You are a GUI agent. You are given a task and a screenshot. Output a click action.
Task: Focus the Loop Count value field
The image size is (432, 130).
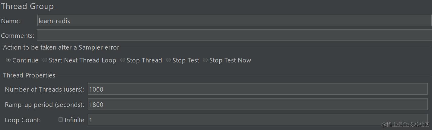[257, 120]
